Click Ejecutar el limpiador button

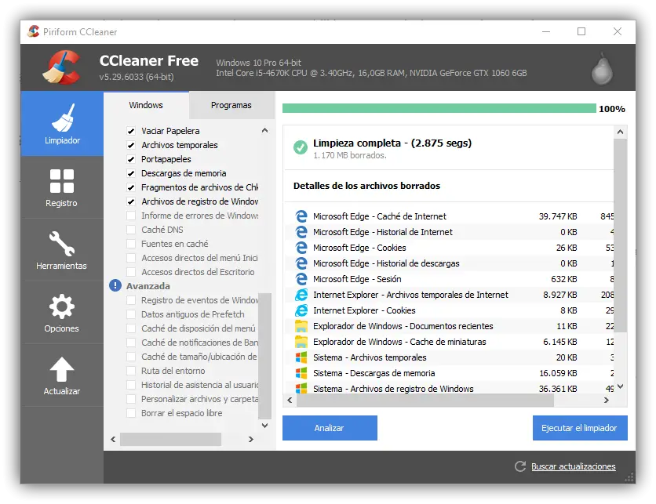click(x=579, y=428)
